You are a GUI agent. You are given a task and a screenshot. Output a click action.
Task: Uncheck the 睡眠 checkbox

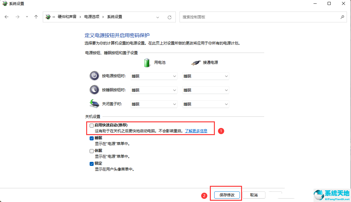tap(91, 138)
